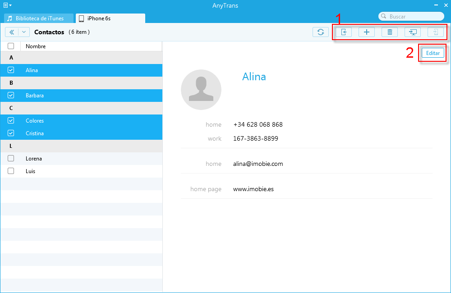Viewport: 451px width, 293px height.
Task: Select the Cristina contact name
Action: click(35, 133)
